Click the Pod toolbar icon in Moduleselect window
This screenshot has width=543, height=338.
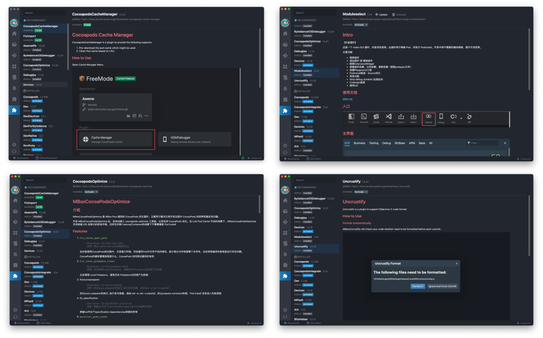pyautogui.click(x=454, y=118)
